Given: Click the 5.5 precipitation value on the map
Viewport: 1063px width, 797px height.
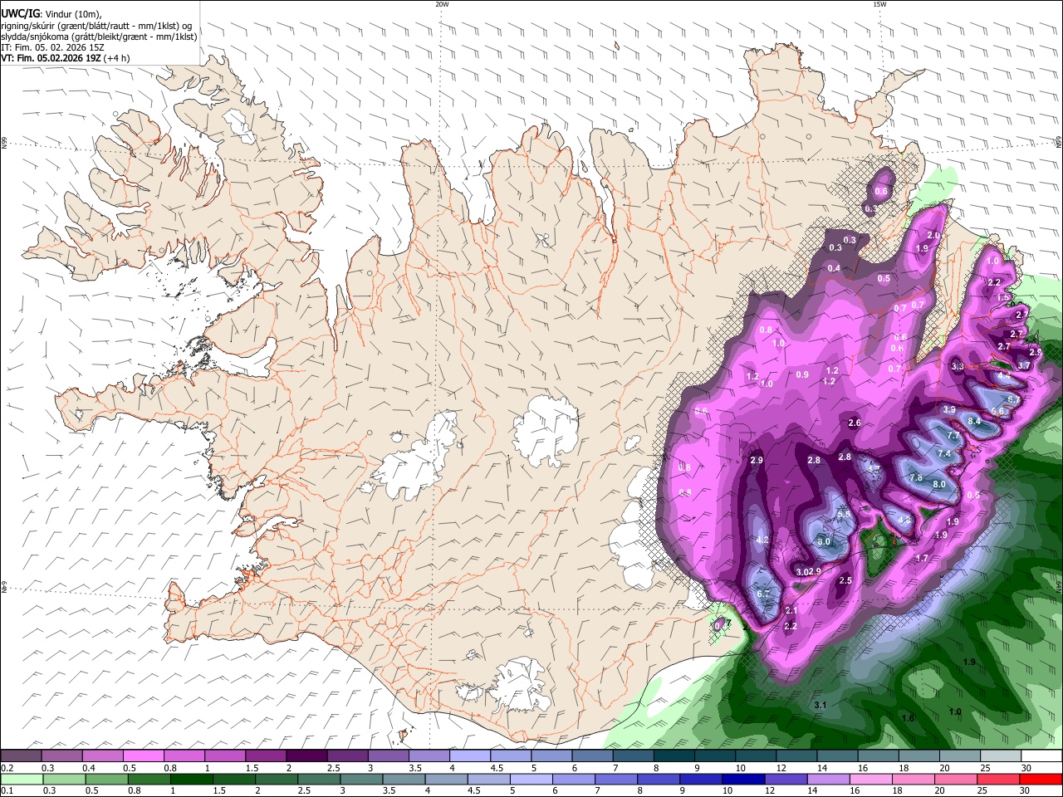Looking at the screenshot, I should (x=845, y=515).
